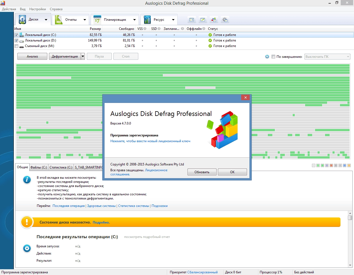Click the Disks toolbar icon
354x275 pixels.
(22, 20)
